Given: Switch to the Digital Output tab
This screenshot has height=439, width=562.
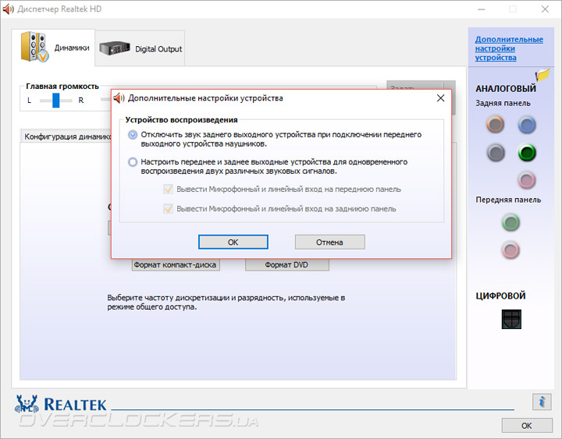Looking at the screenshot, I should tap(140, 48).
